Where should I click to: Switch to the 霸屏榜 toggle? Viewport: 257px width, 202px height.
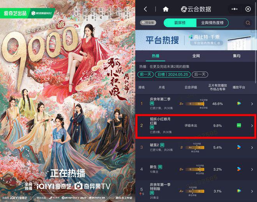pos(180,23)
